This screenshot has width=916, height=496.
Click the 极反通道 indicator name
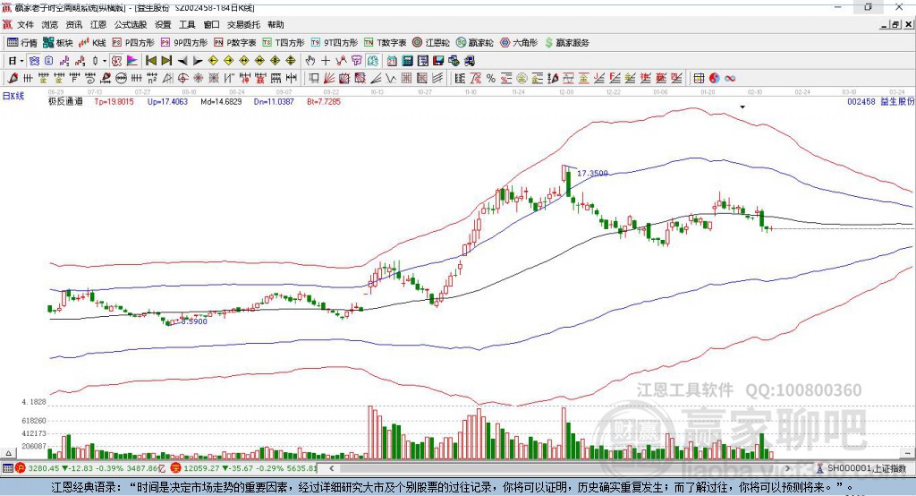65,101
